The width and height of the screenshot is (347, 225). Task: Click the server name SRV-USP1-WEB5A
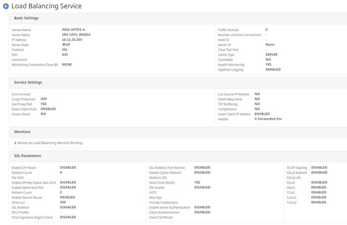(77, 35)
